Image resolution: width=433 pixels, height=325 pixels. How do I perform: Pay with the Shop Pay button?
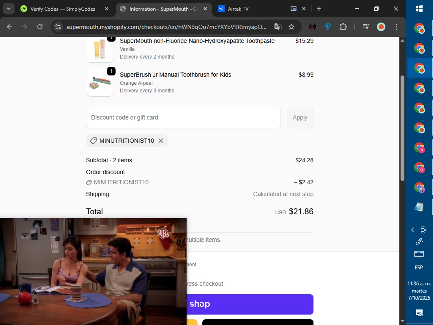pos(250,304)
